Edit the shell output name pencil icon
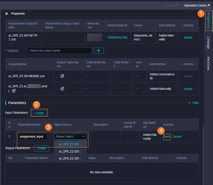 [14, 91]
